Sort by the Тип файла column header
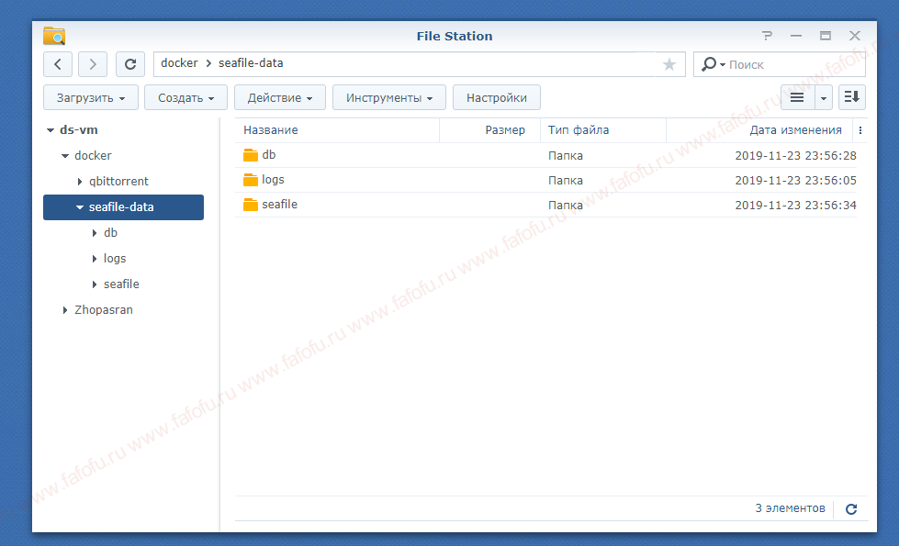The width and height of the screenshot is (899, 546). (603, 130)
